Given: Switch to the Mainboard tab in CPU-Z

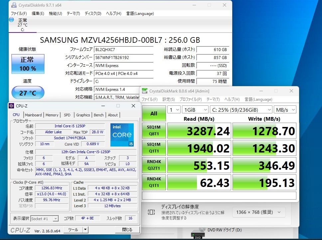Looking at the screenshot, I should (34, 115).
